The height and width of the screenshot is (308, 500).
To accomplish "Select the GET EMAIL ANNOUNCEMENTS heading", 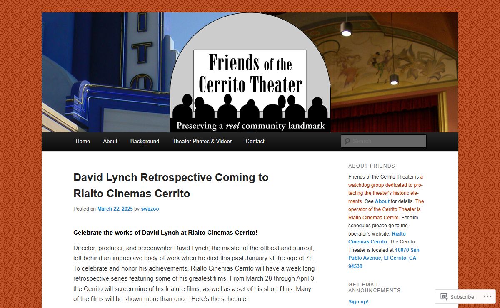I will (x=375, y=288).
